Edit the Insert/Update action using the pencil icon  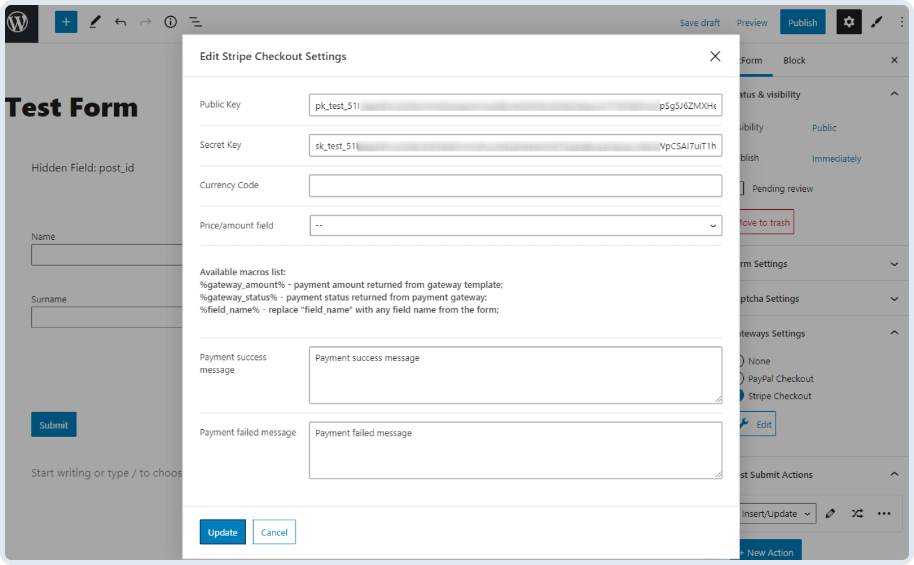point(830,513)
